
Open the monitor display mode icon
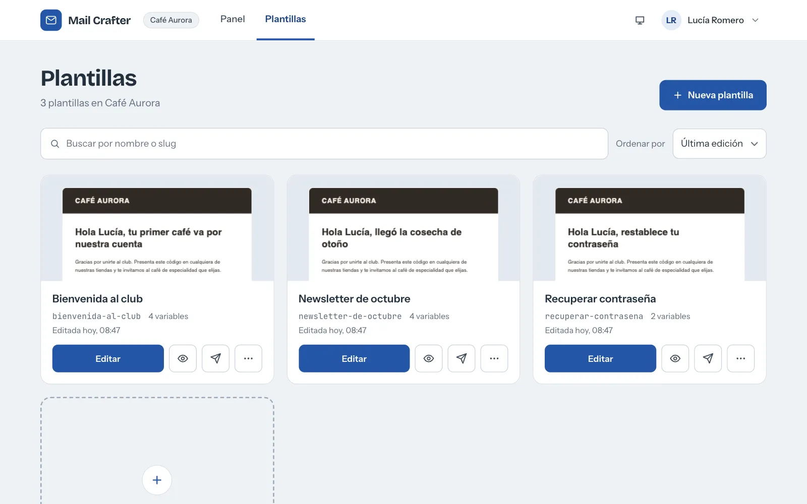[x=640, y=20]
